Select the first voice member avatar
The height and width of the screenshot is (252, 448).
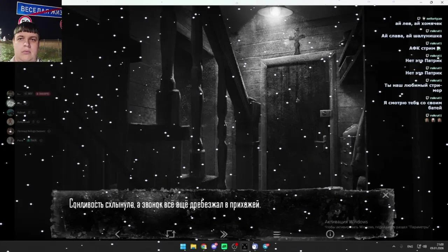[10, 94]
